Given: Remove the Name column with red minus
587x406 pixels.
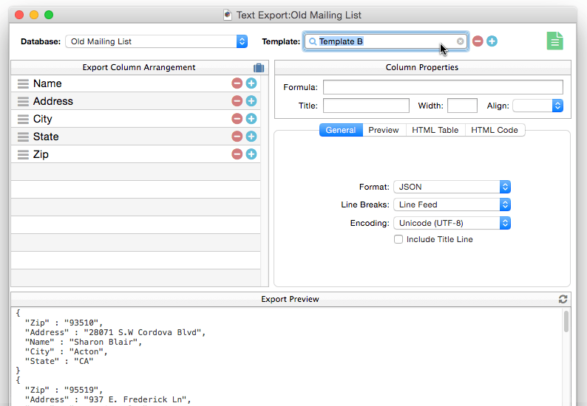Looking at the screenshot, I should coord(237,83).
